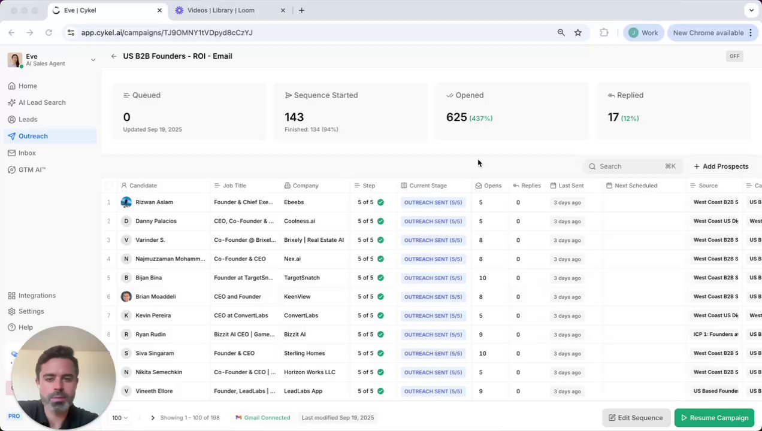Click the Brixely | Real Estate AI company cell

314,240
